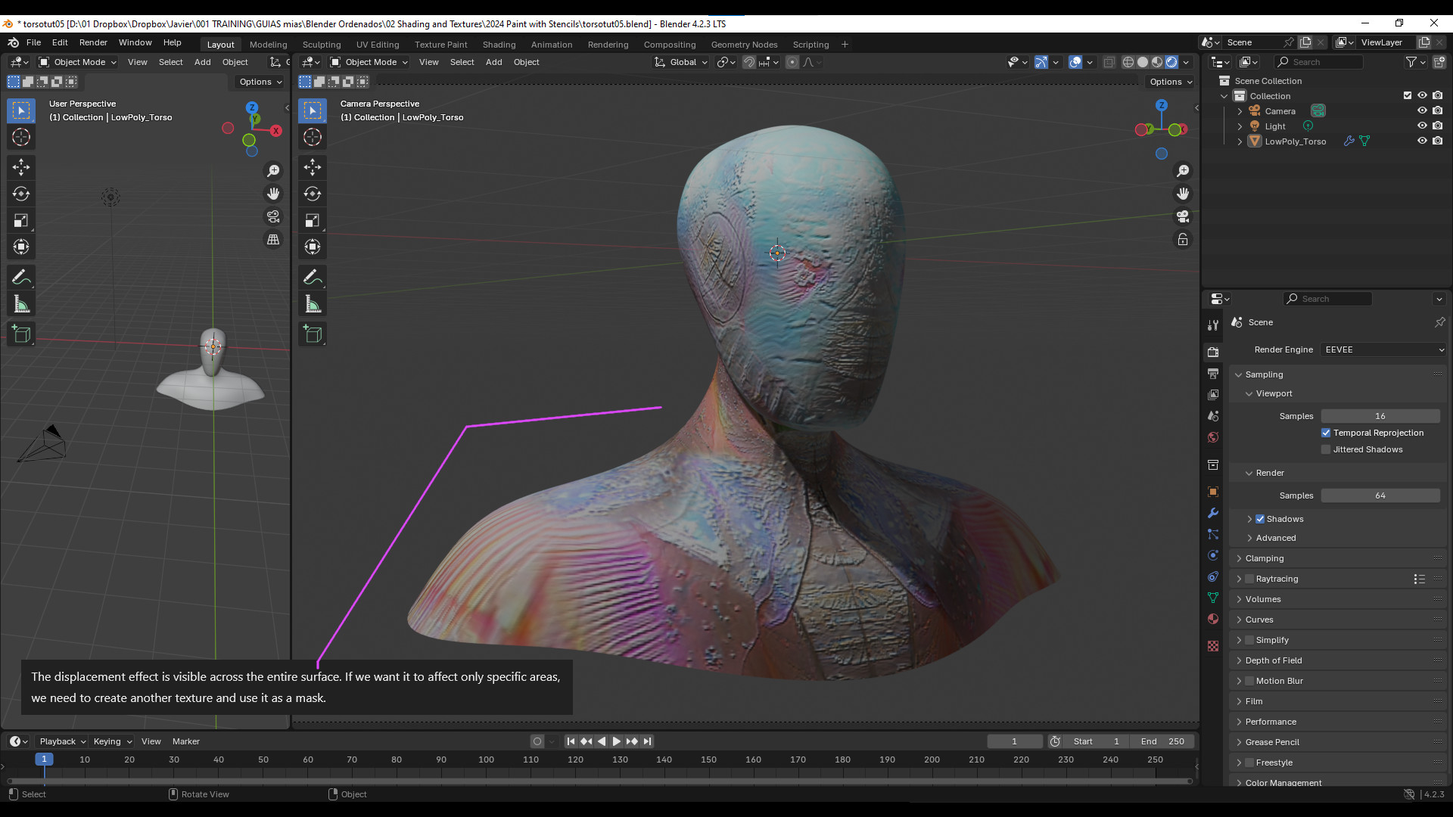Select the Measure tool in camera viewport
The width and height of the screenshot is (1453, 817).
coord(313,304)
